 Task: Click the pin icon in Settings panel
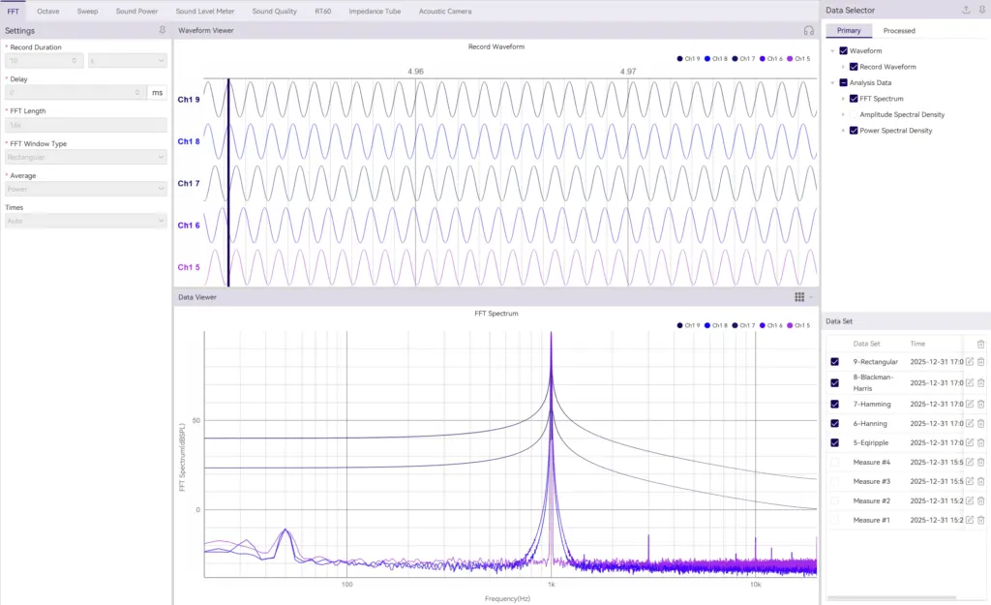tap(162, 31)
